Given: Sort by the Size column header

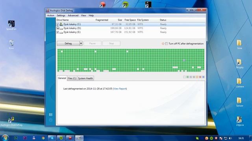Looking at the screenshot, I should coord(120,20).
